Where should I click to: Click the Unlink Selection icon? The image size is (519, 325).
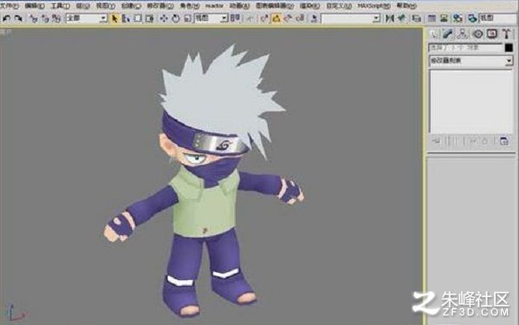(x=45, y=18)
